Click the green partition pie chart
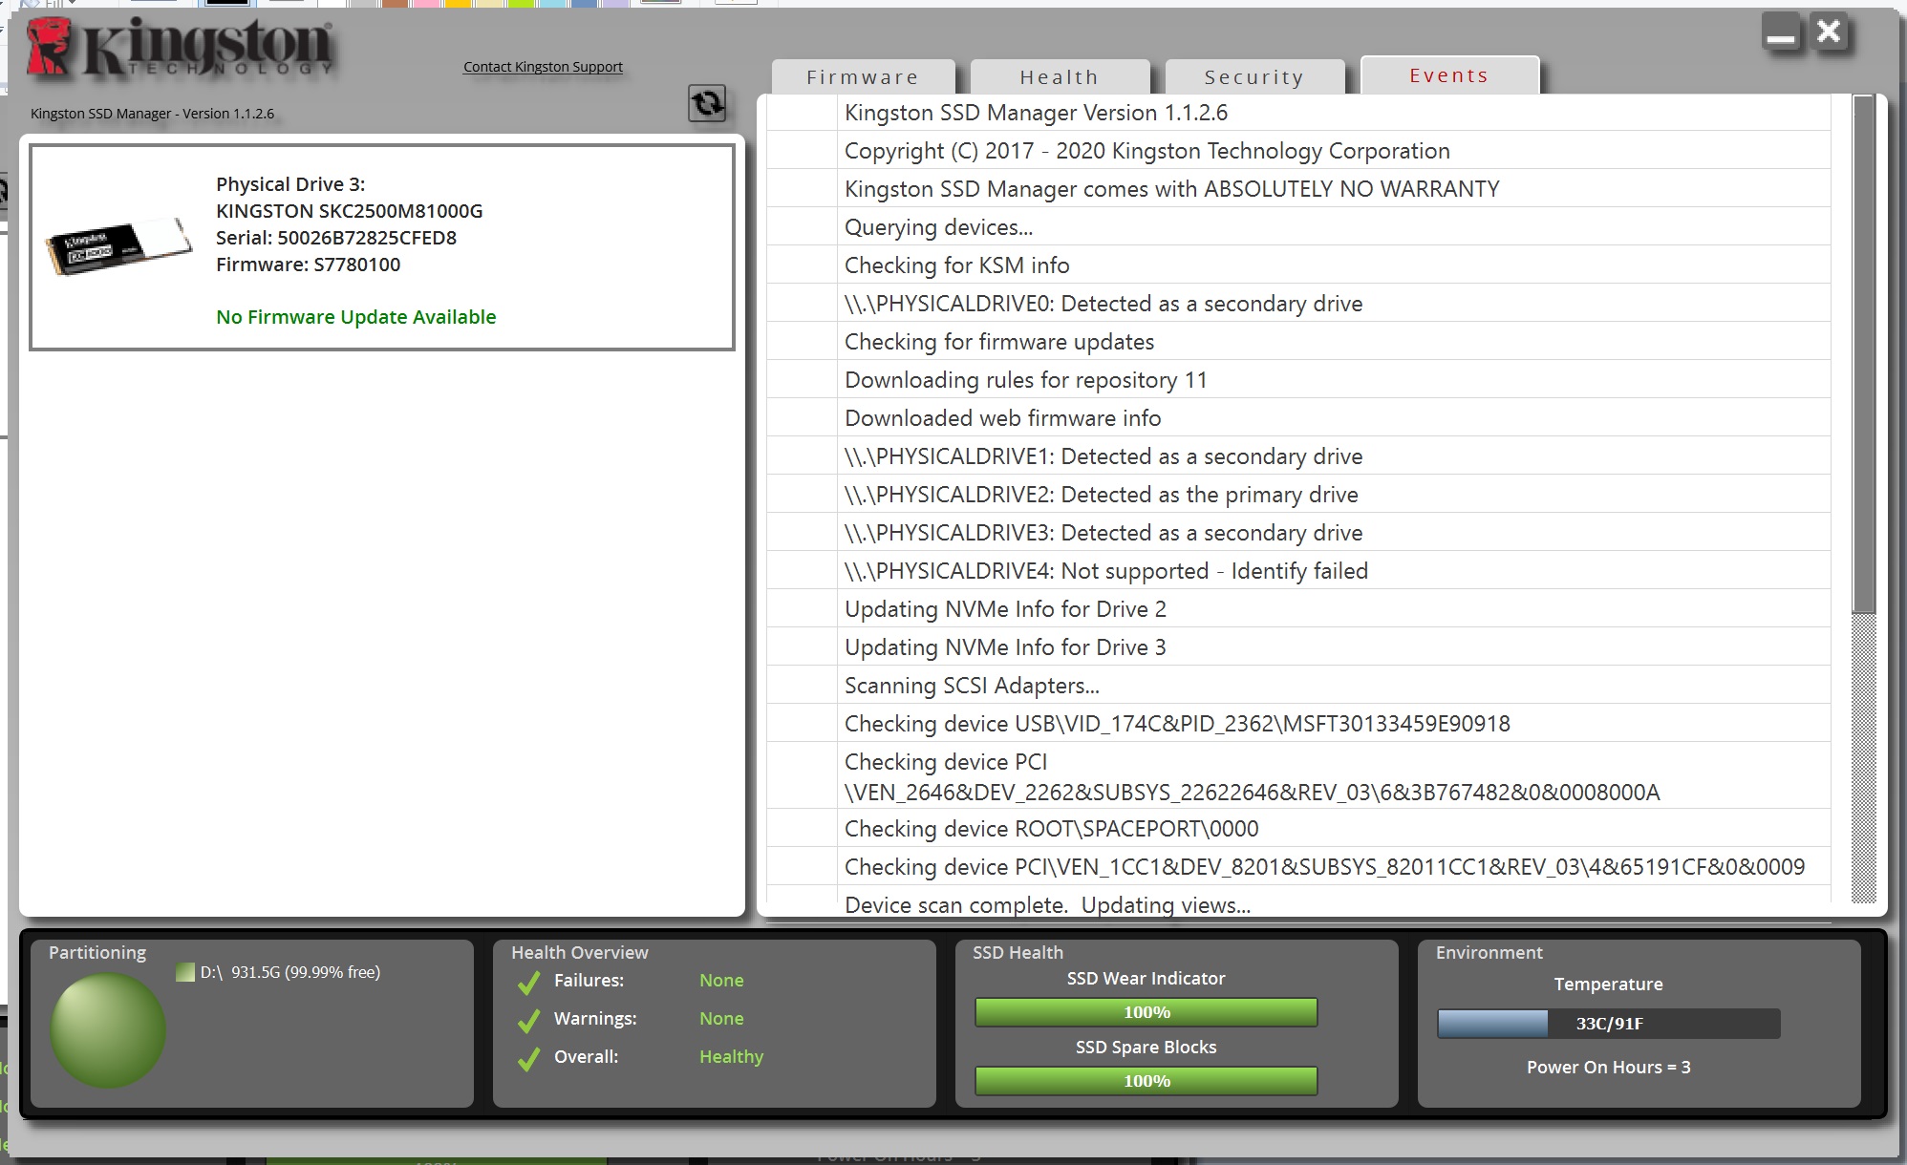The image size is (1907, 1165). point(108,1030)
